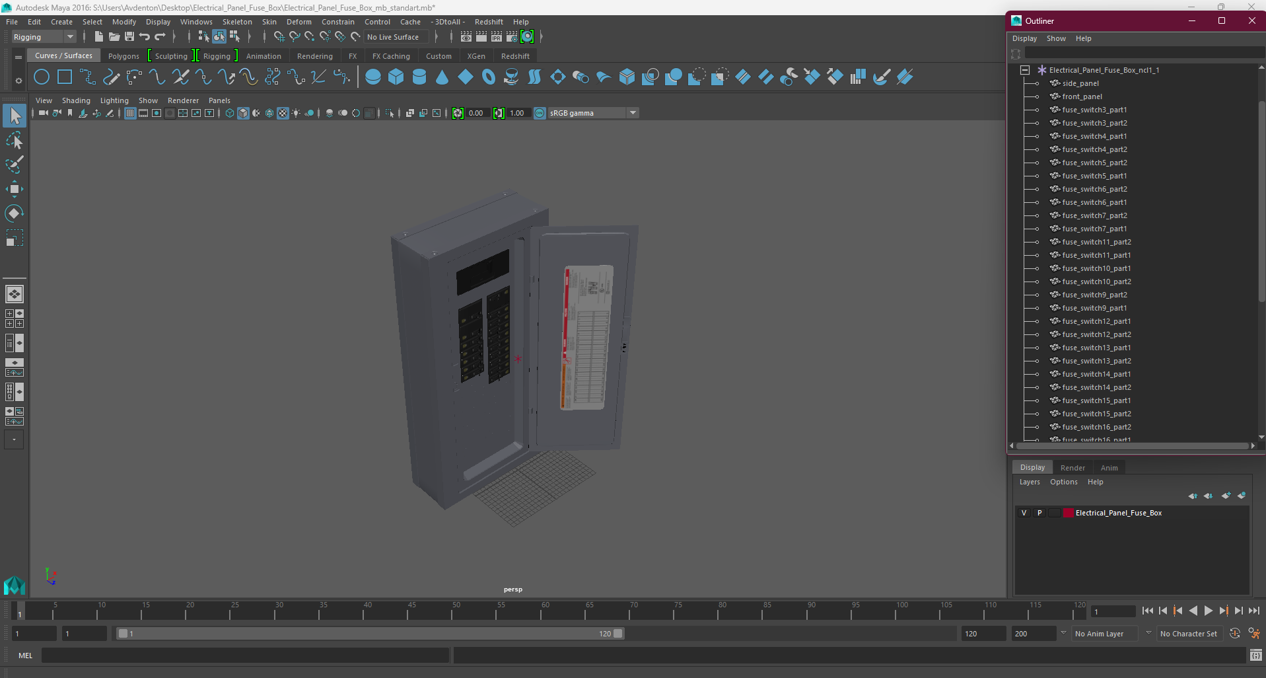The height and width of the screenshot is (678, 1266).
Task: Click the auto keyframe toggle icon
Action: pos(1235,633)
